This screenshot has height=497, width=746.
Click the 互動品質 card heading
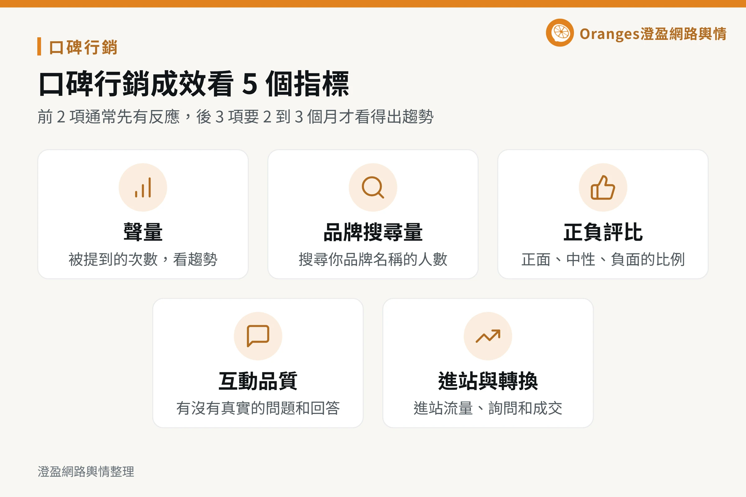[258, 381]
